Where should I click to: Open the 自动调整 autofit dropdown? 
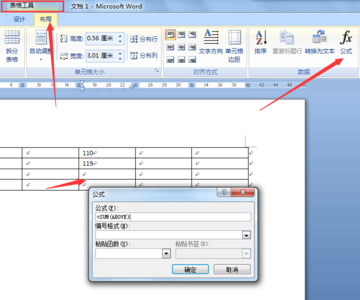[x=41, y=46]
